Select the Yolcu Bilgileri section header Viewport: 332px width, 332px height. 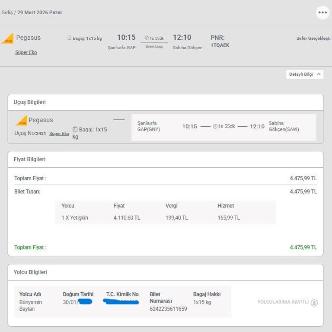click(31, 272)
